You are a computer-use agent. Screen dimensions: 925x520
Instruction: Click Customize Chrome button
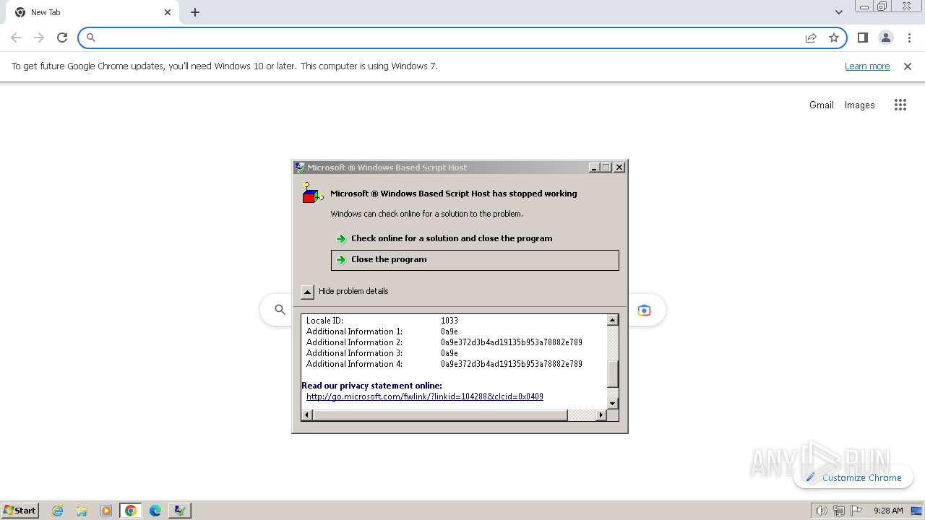pos(853,477)
